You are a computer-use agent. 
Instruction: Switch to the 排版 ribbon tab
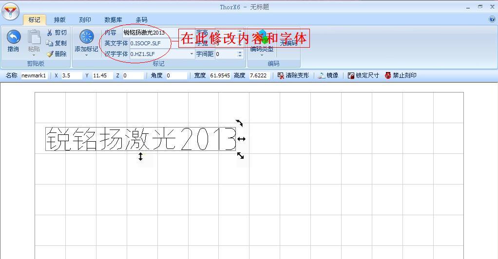(x=59, y=20)
